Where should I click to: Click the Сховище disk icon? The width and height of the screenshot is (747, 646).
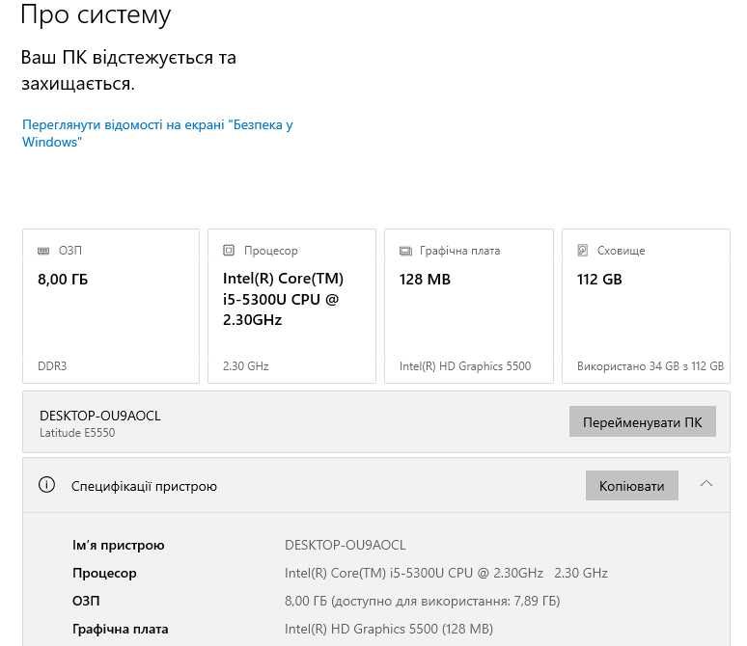pos(583,250)
